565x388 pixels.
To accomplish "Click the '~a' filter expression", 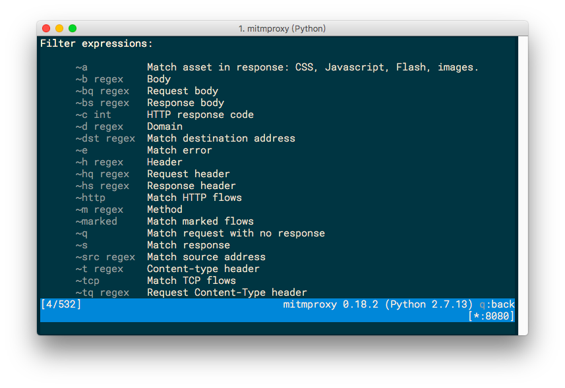I will pos(82,67).
